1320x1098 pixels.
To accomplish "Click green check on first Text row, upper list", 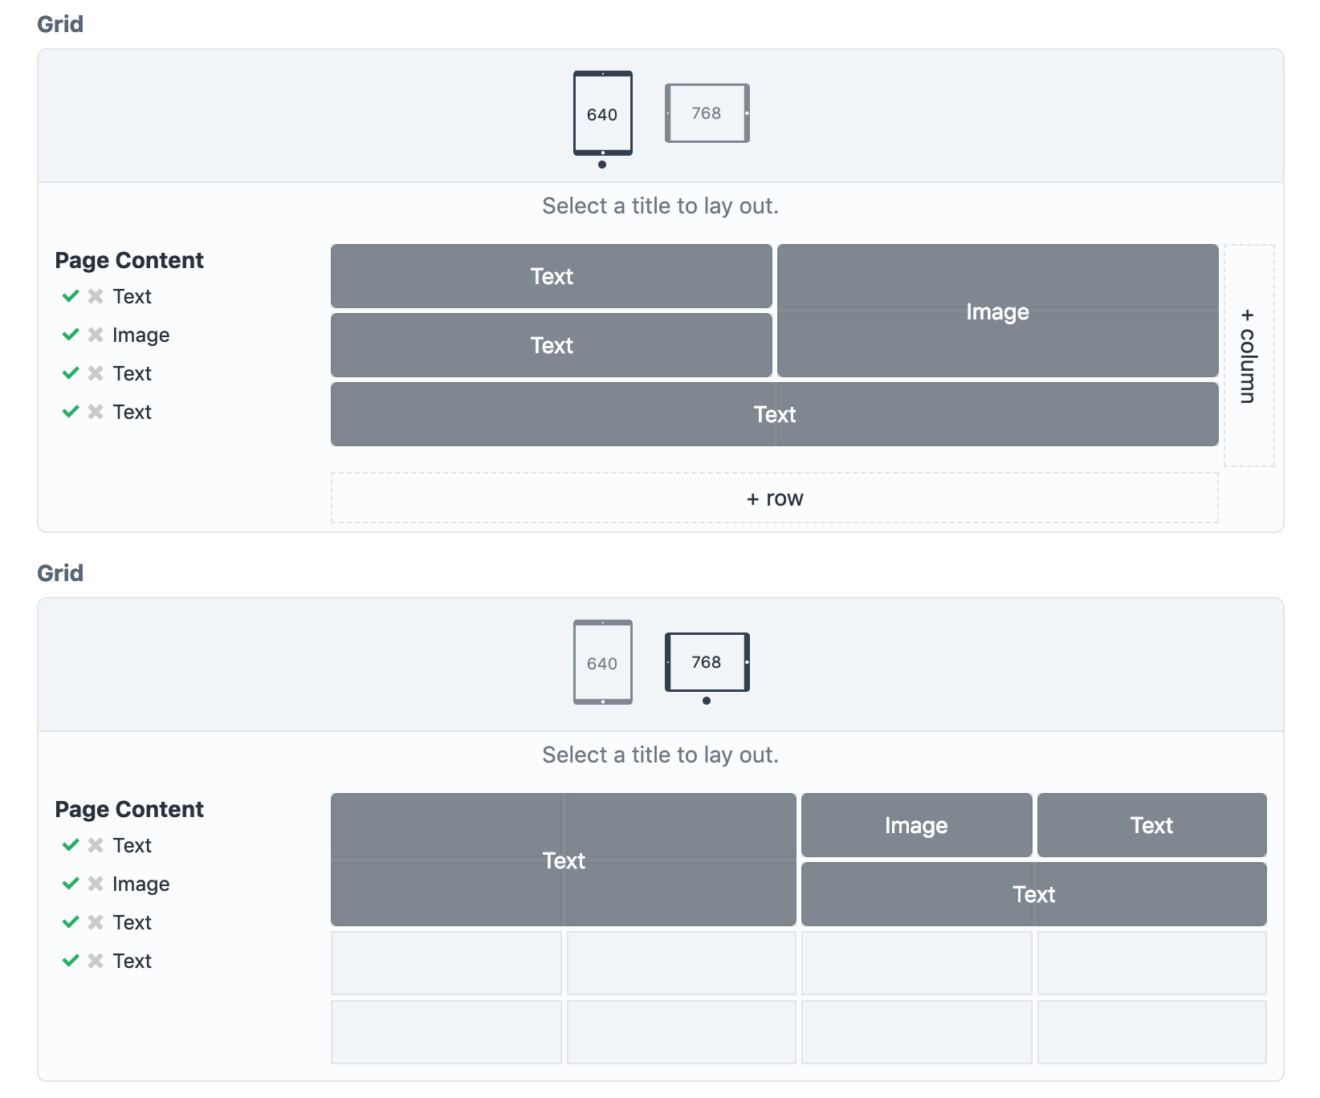I will pos(71,296).
